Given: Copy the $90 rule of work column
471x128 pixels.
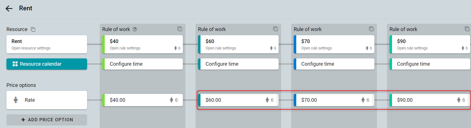Looking at the screenshot, I should (467, 29).
